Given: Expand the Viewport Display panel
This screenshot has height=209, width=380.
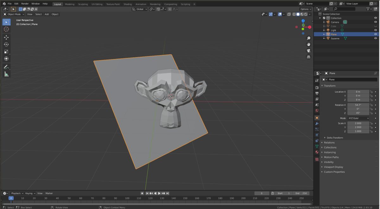Looking at the screenshot, I should (x=333, y=167).
